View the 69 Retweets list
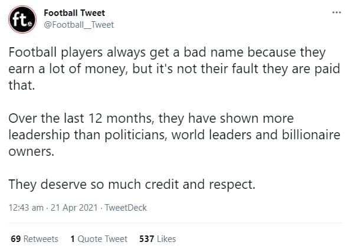Viewport: 347px width, 252px height. (x=34, y=239)
